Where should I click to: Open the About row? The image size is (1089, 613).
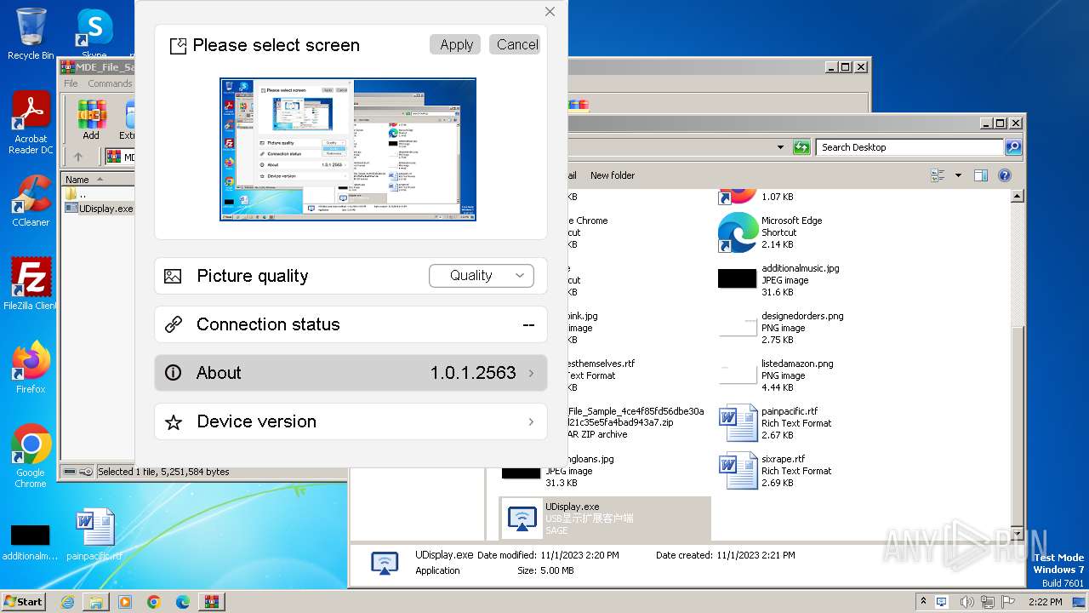tap(351, 373)
